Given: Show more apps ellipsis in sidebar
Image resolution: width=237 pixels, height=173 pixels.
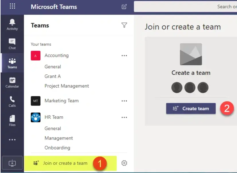Looking at the screenshot, I should click(12, 140).
